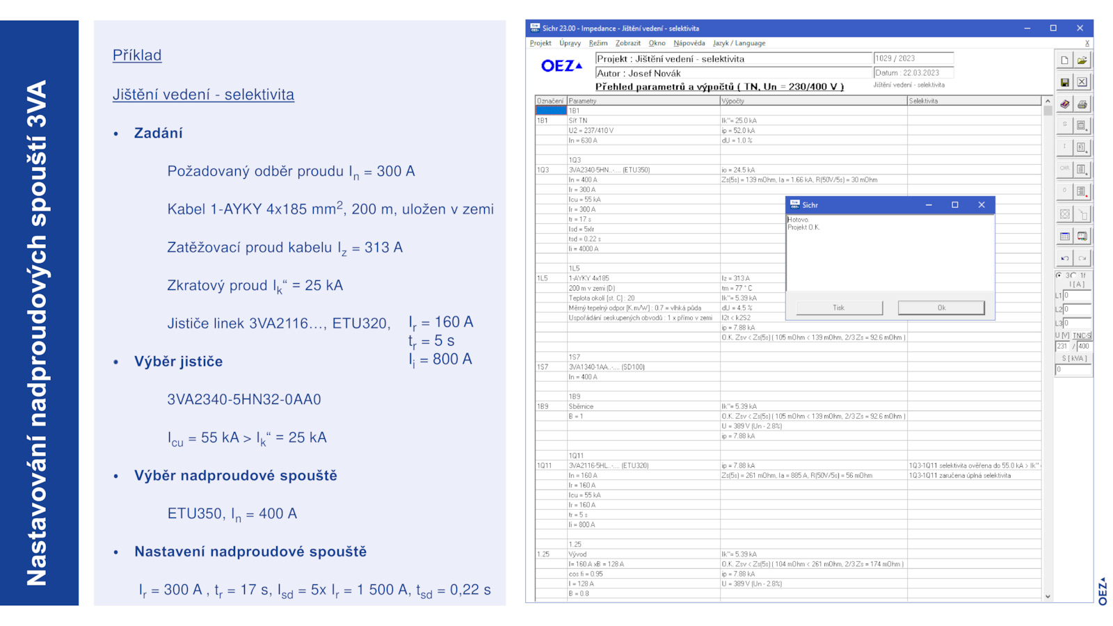1113x626 pixels.
Task: Open the Nápověda menu
Action: coord(689,43)
